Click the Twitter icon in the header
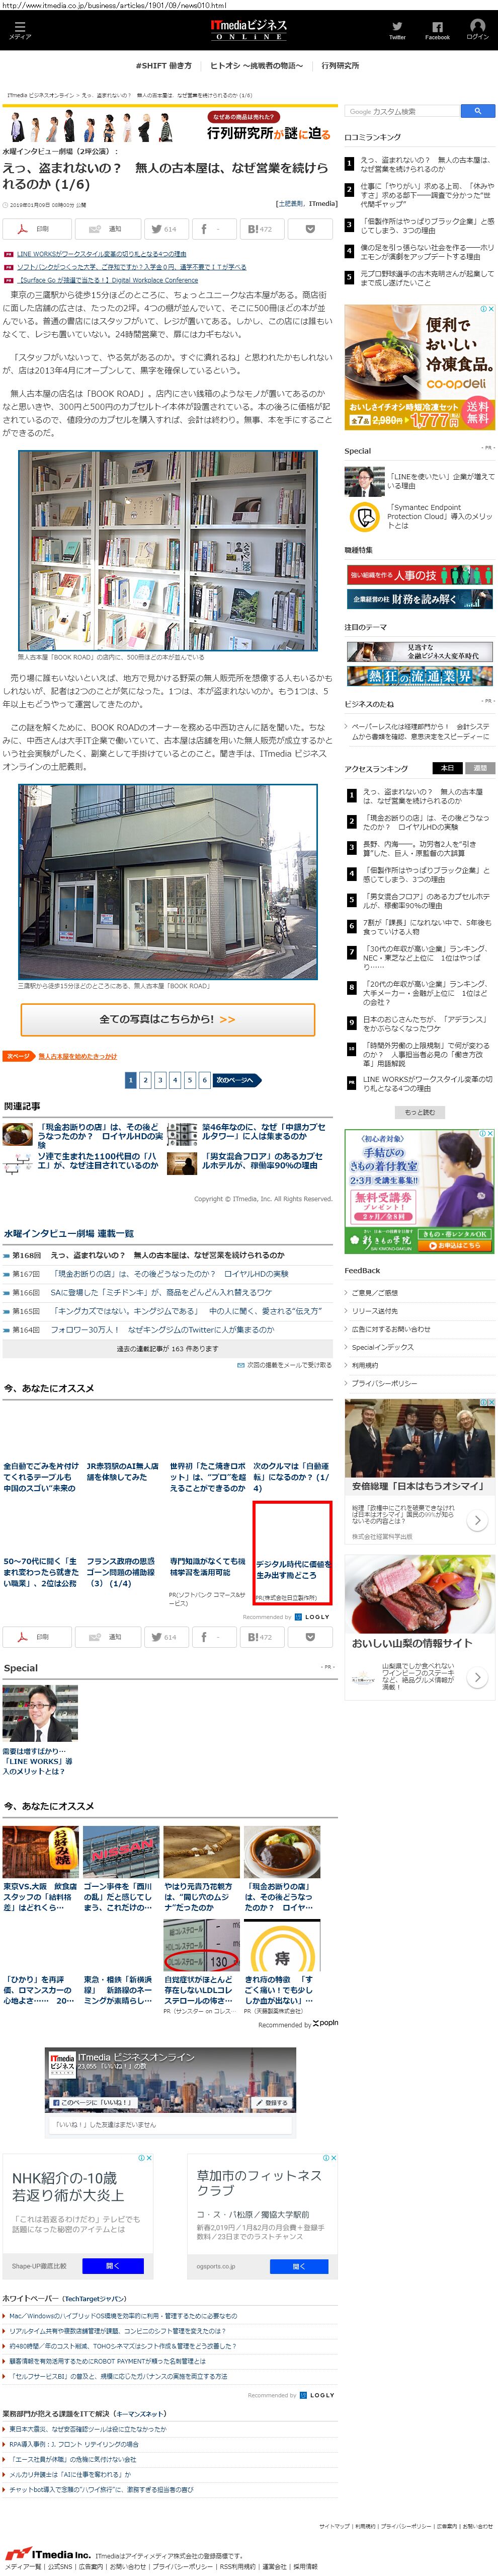 (397, 28)
